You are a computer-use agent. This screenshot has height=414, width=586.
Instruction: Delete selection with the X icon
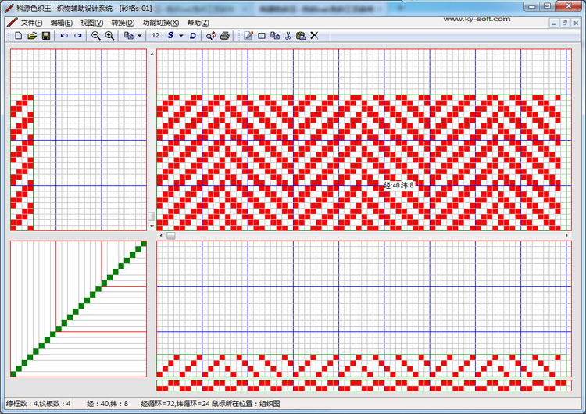point(314,35)
